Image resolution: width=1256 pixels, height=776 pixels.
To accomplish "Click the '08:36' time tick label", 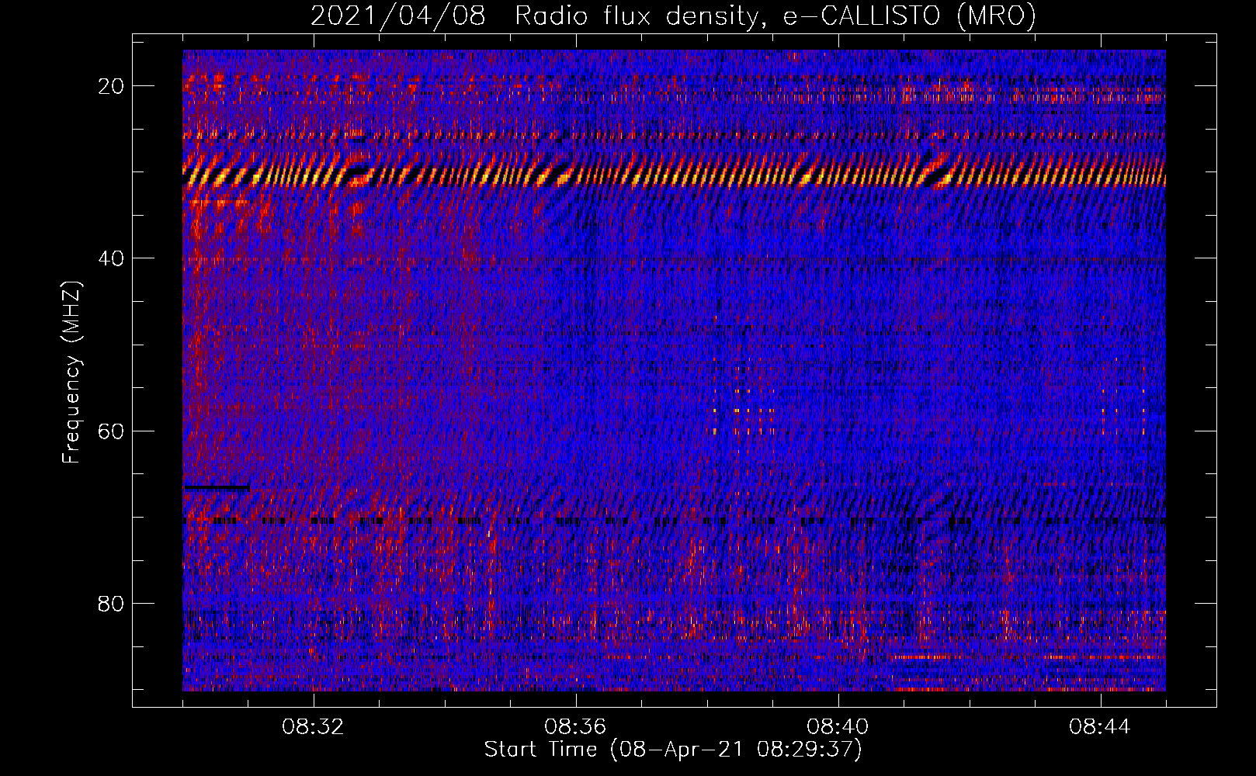I will tap(576, 727).
